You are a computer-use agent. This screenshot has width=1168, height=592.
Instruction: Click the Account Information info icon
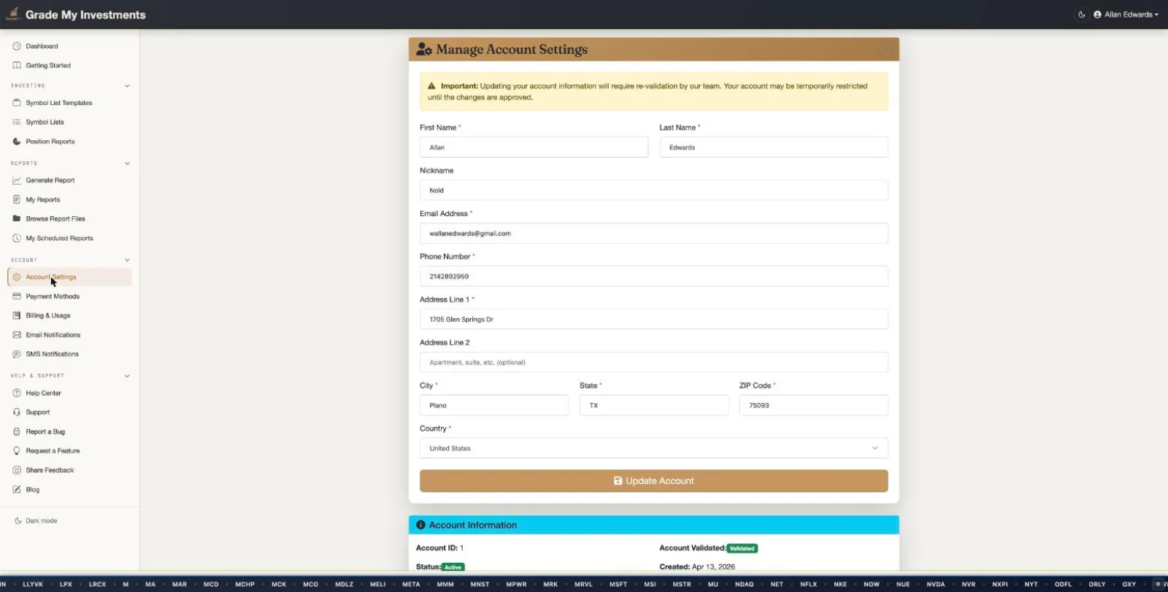pyautogui.click(x=420, y=525)
